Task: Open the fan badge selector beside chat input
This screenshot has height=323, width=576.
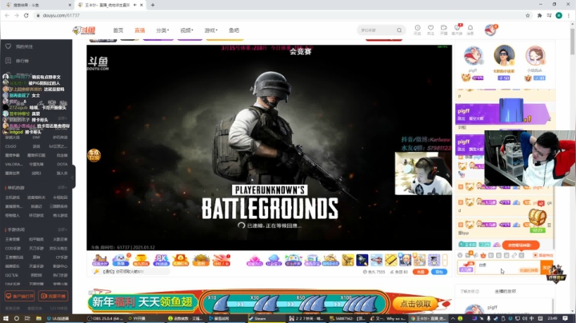Action: point(466,267)
